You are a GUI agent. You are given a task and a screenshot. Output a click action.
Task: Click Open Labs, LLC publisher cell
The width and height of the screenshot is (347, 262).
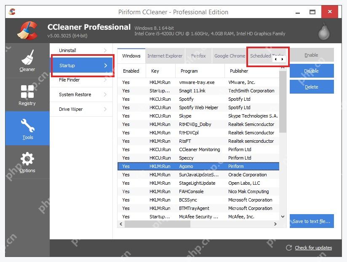click(x=244, y=183)
